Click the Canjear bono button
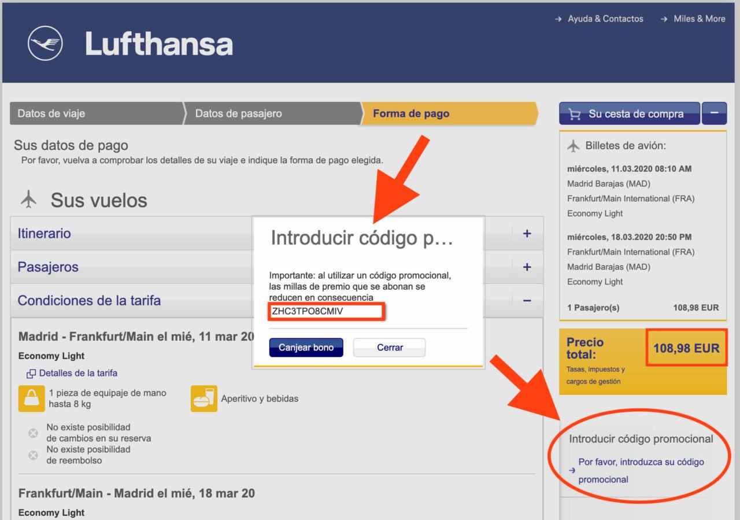The image size is (740, 520). pyautogui.click(x=306, y=348)
